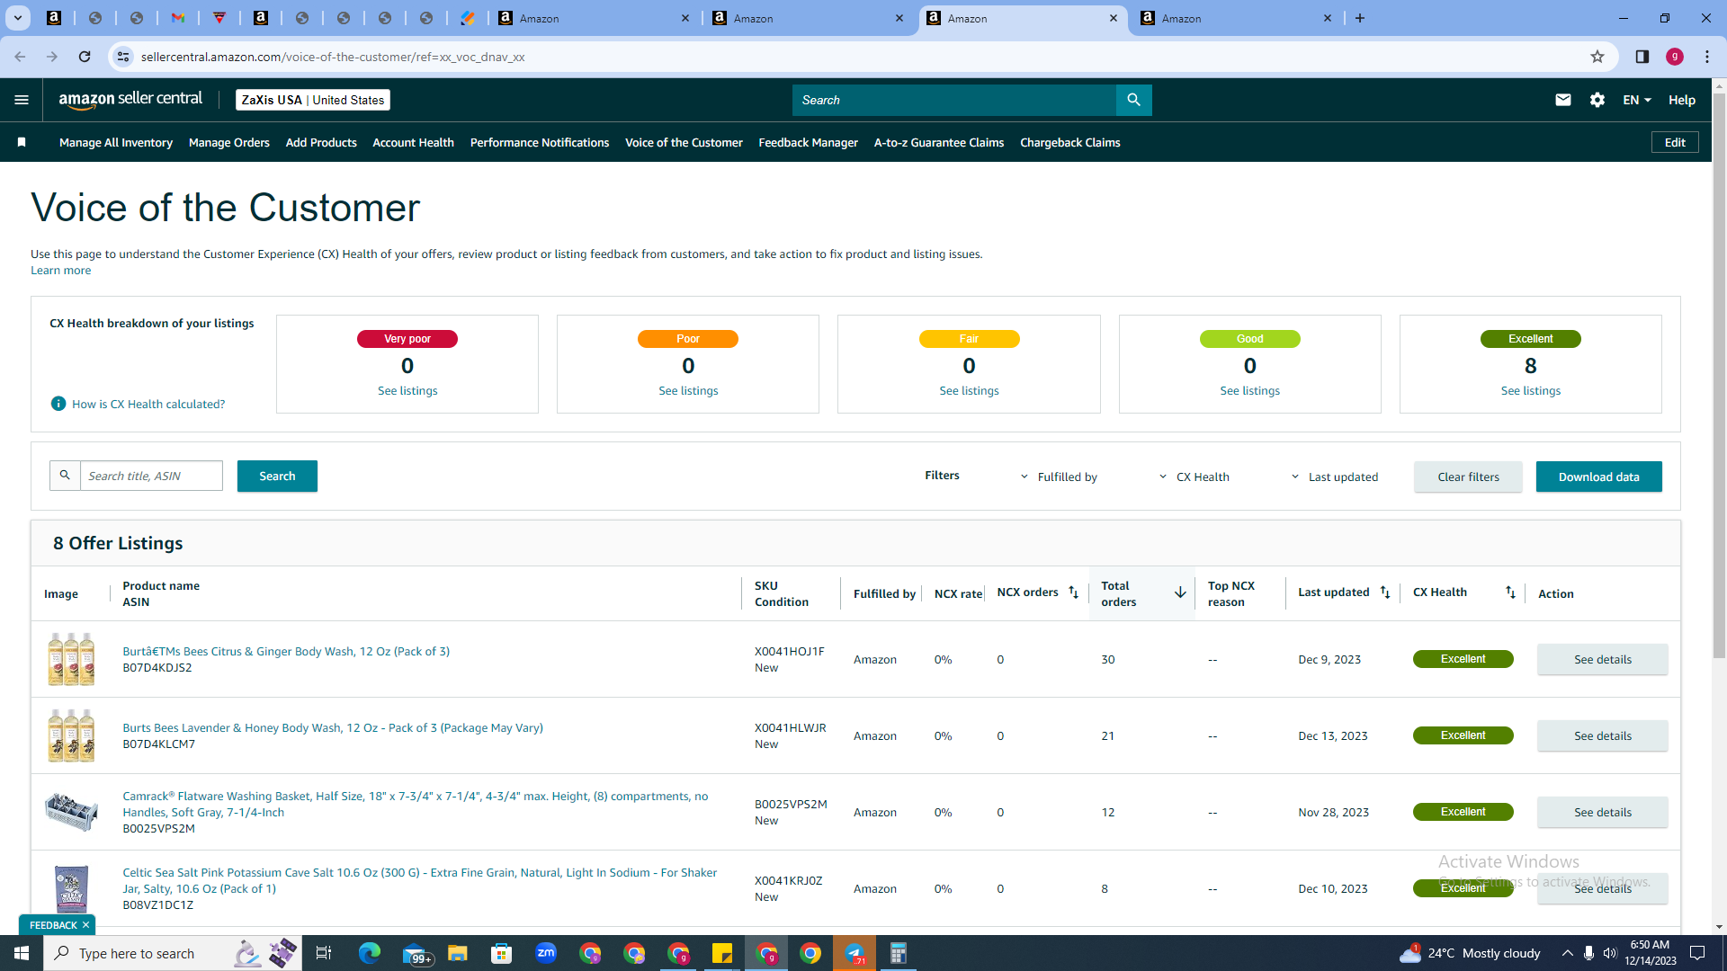1727x971 pixels.
Task: Open See listings under Very poor
Action: point(407,390)
